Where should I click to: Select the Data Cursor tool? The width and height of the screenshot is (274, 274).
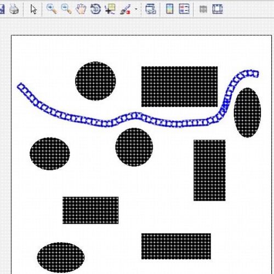(x=110, y=9)
